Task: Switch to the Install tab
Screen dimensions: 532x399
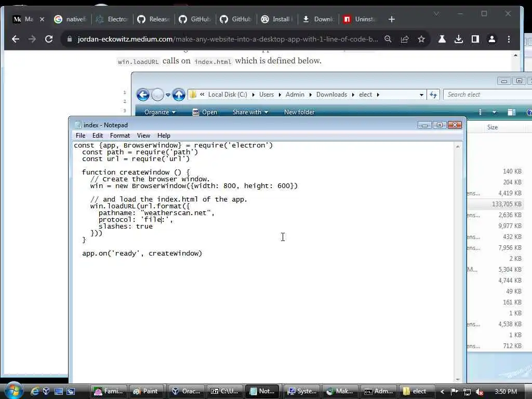Action: pos(277,19)
